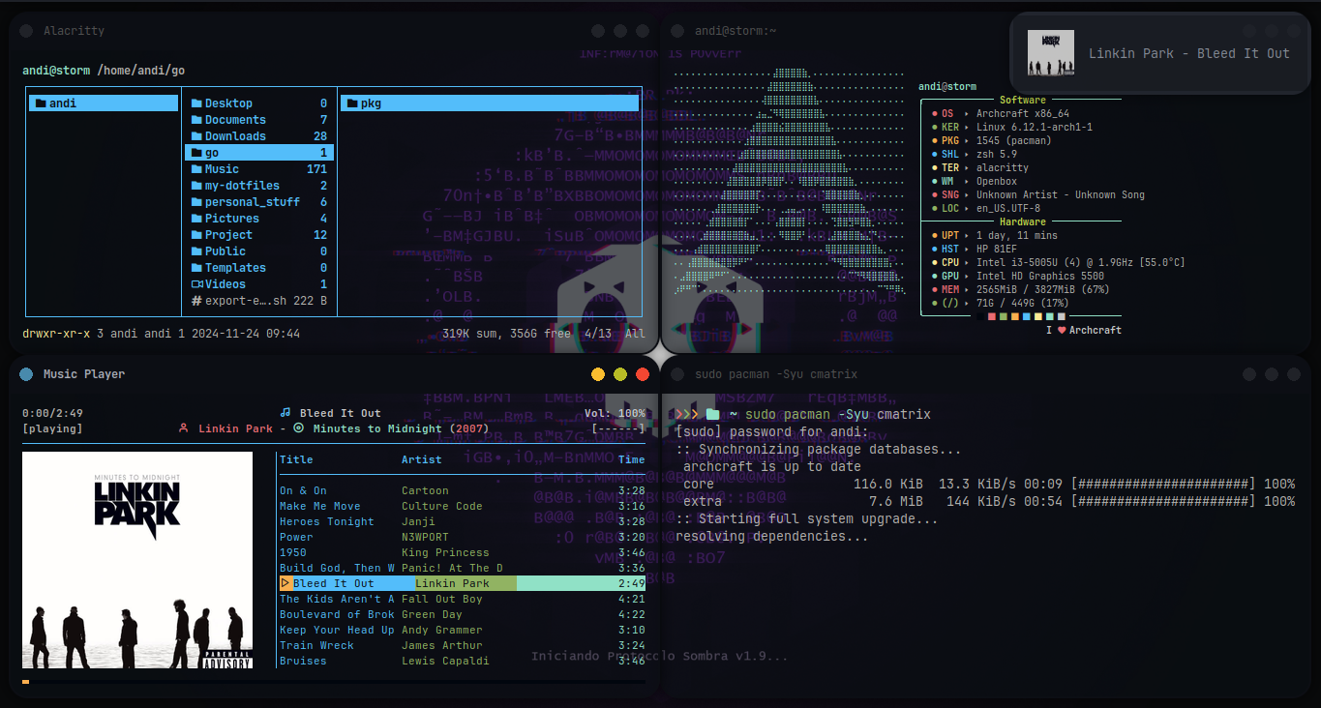Select the song 1950 by King Princess
The width and height of the screenshot is (1321, 708).
(462, 552)
